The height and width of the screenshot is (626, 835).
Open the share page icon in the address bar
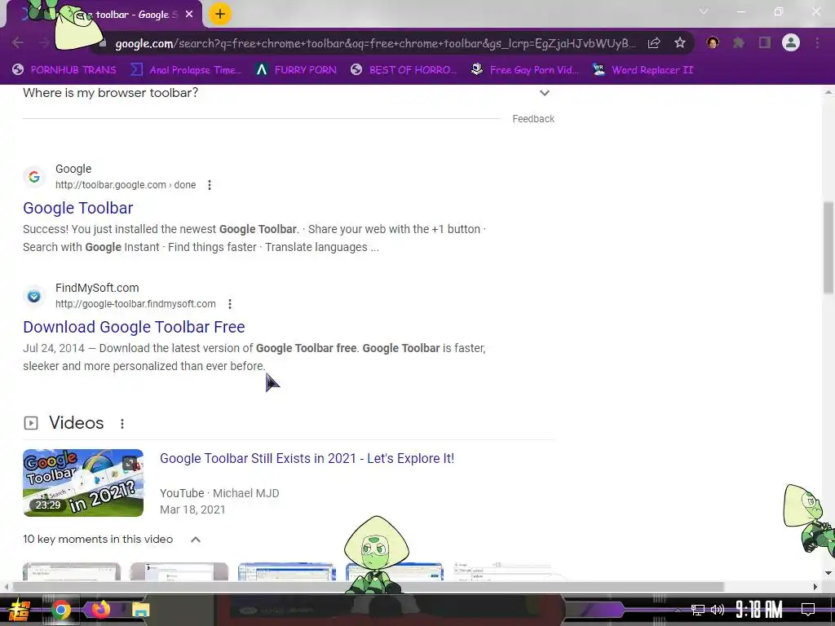tap(654, 43)
